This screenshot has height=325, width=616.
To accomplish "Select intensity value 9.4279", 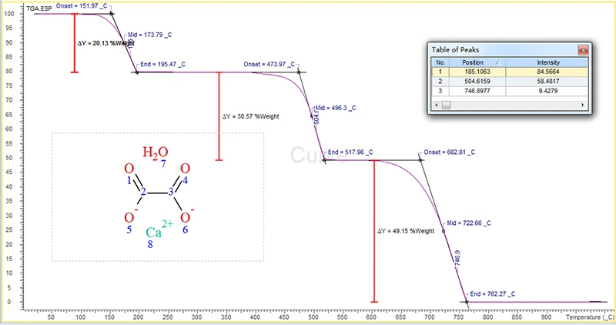I will 547,91.
